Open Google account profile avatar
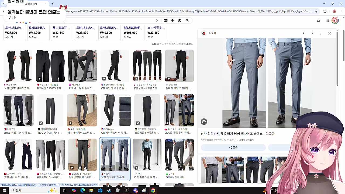Viewport: 345px width, 194px height. 335,20
